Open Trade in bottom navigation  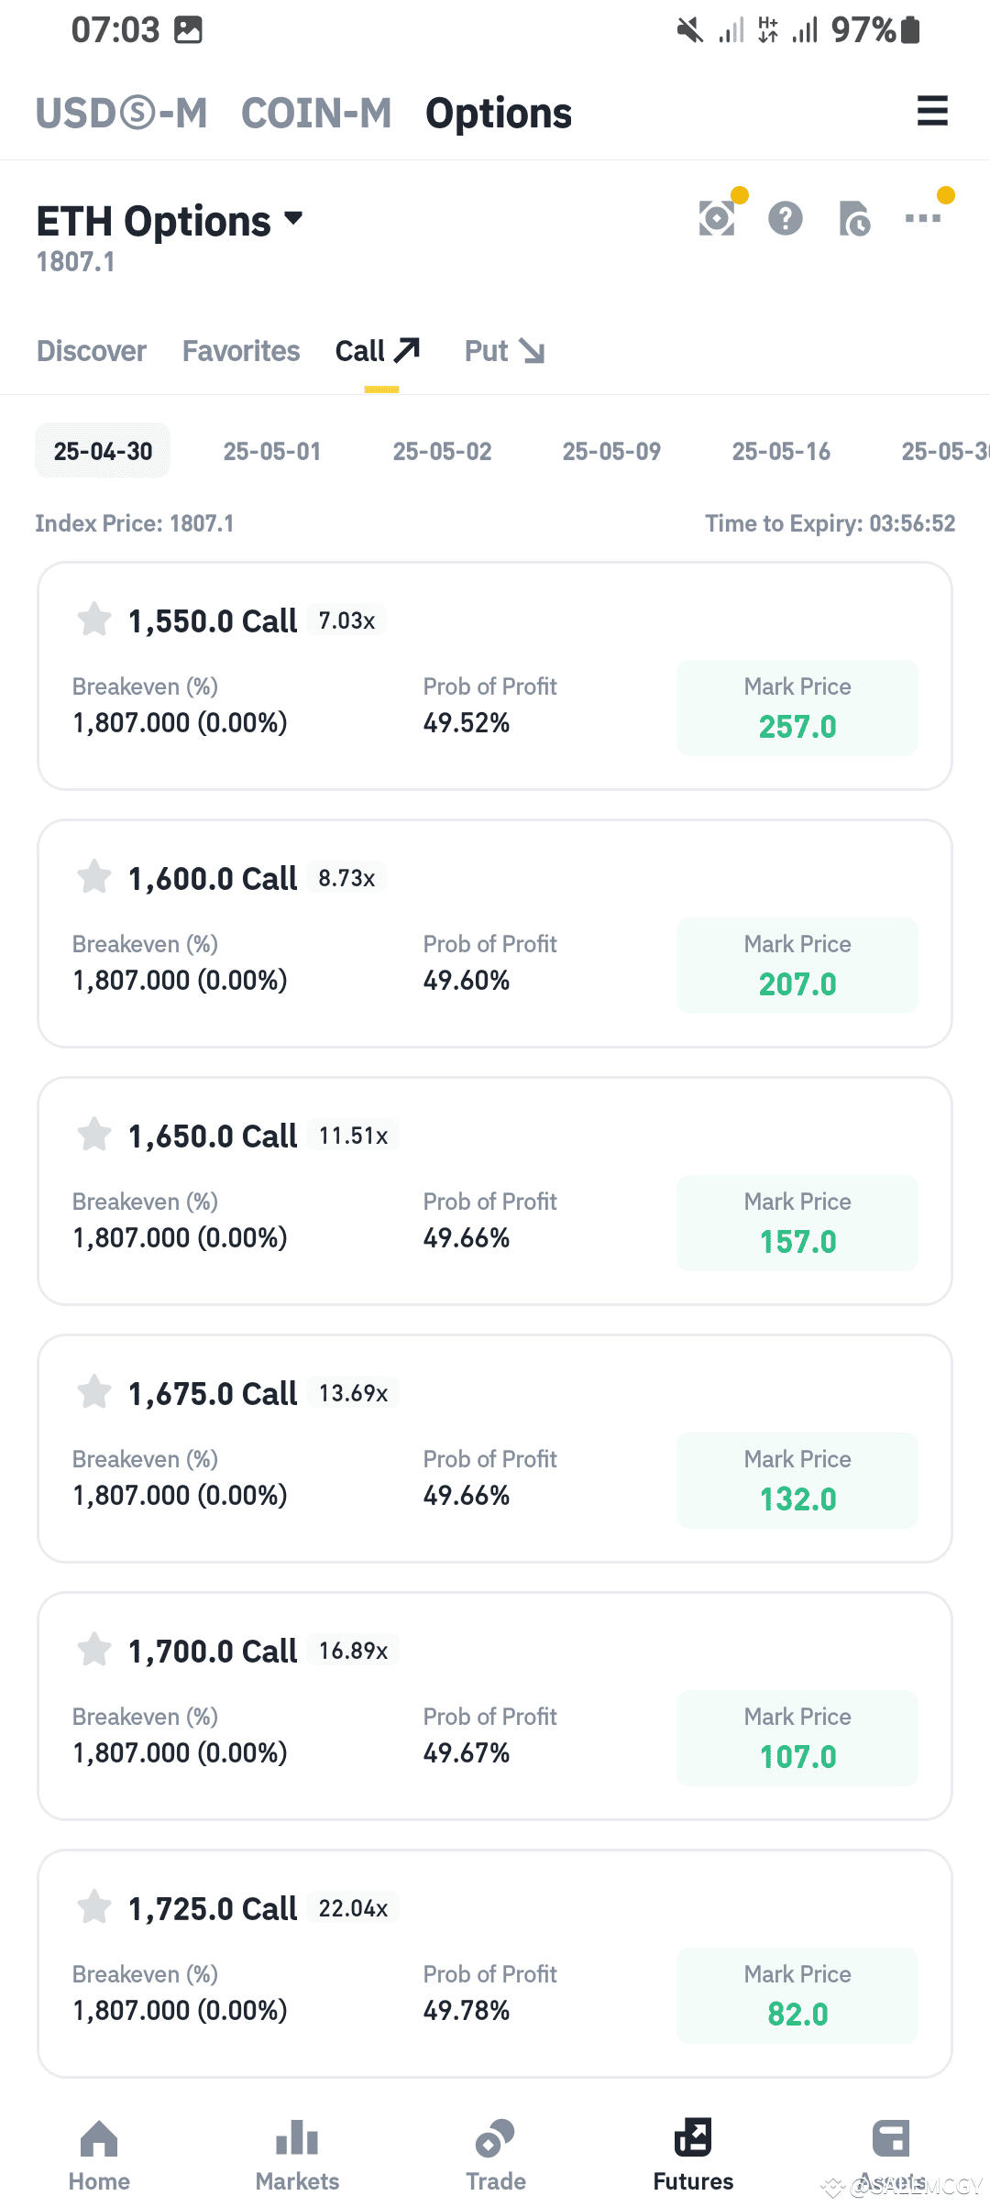[495, 2156]
